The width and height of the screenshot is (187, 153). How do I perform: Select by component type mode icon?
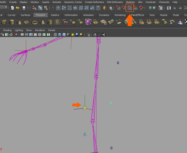(46, 8)
